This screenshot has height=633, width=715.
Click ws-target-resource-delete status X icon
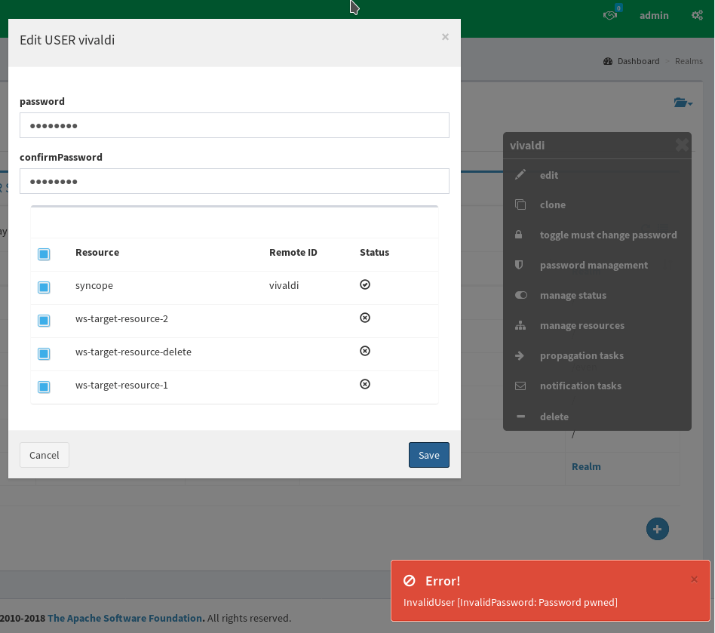[x=365, y=351]
